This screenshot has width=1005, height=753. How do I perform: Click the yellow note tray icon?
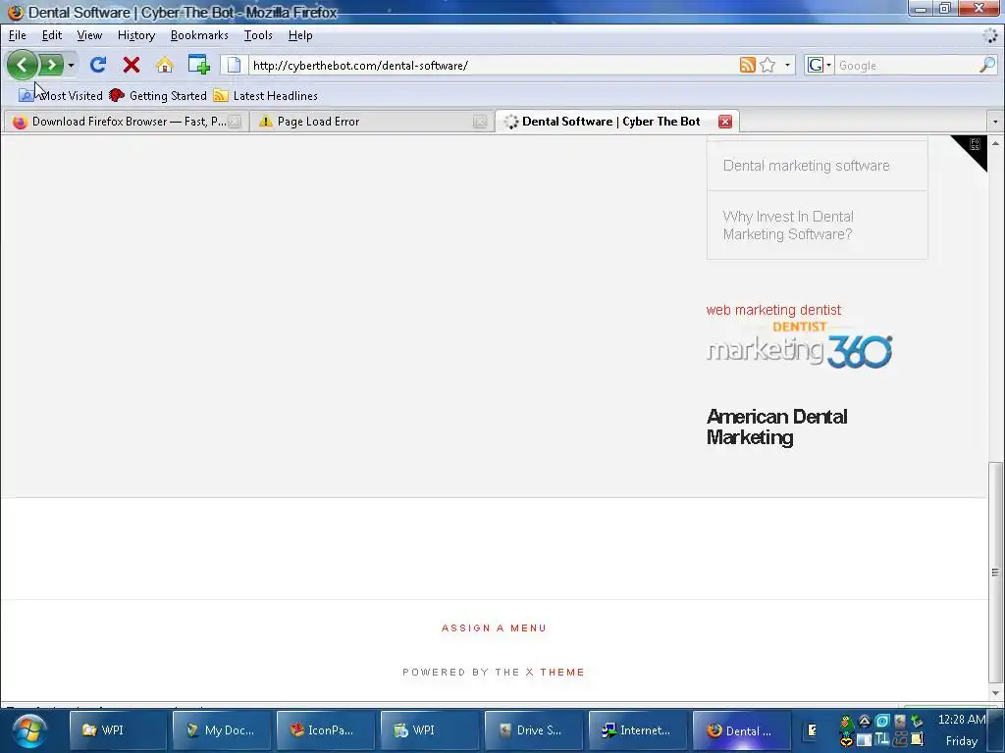pyautogui.click(x=918, y=739)
